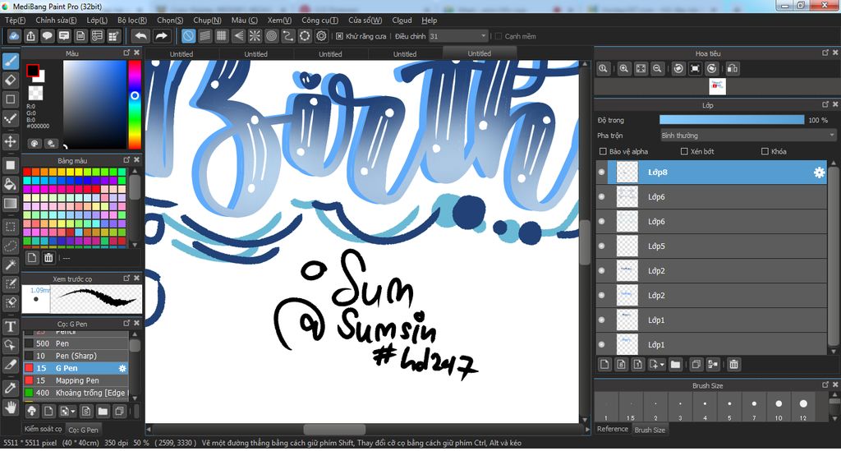The height and width of the screenshot is (451, 841).
Task: Create a new layer folder
Action: (675, 365)
